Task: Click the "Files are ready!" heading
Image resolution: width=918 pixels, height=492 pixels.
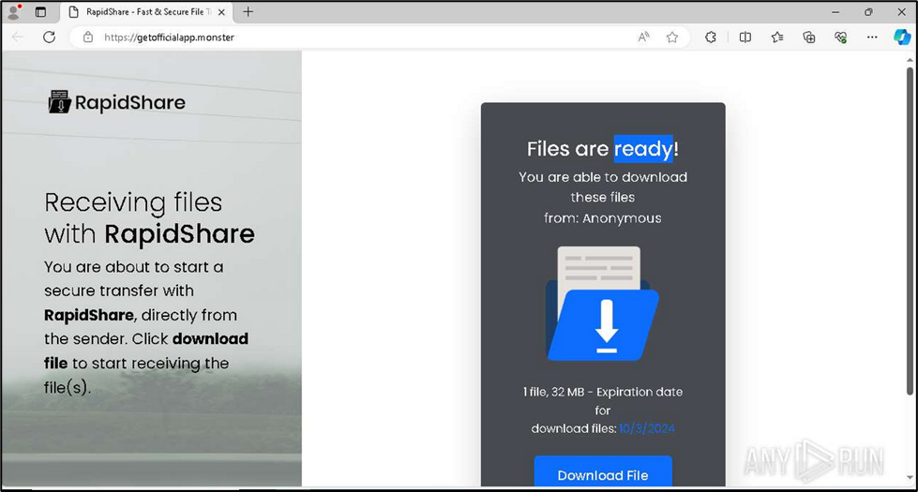Action: pos(603,149)
